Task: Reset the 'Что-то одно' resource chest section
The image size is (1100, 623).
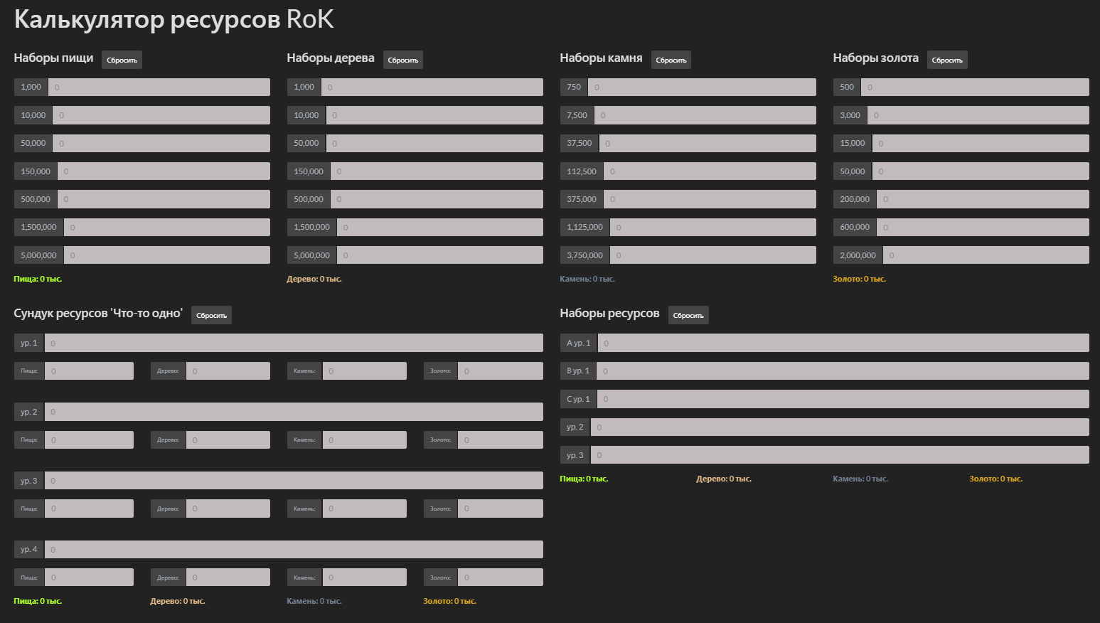Action: tap(211, 315)
